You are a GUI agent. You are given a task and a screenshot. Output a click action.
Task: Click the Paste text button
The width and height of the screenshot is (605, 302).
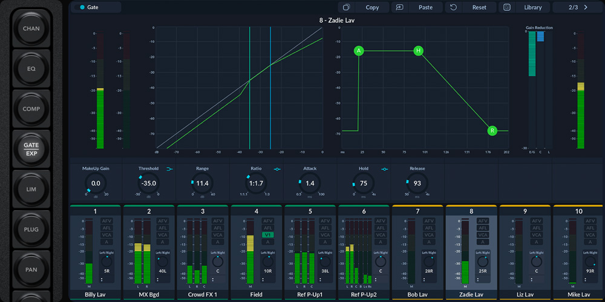(425, 7)
